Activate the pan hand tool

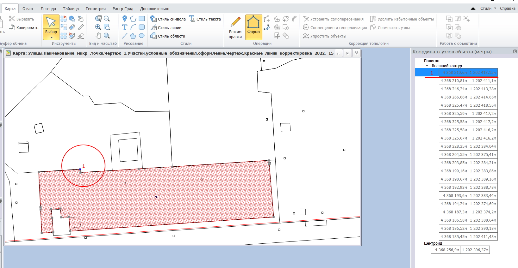coord(98,36)
